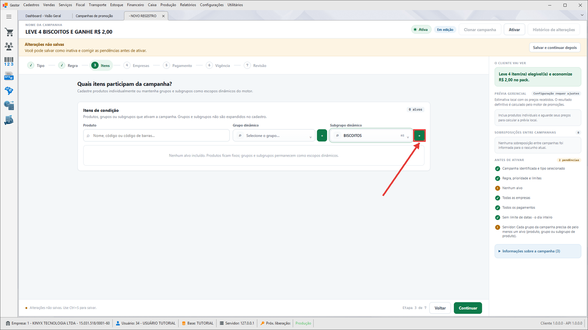
Task: Go to step 6 Vigência
Action: 218,65
